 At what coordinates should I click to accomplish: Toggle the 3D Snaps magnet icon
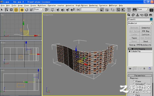click(58, 10)
